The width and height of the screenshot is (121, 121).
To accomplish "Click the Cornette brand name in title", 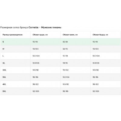I will coord(33,28).
